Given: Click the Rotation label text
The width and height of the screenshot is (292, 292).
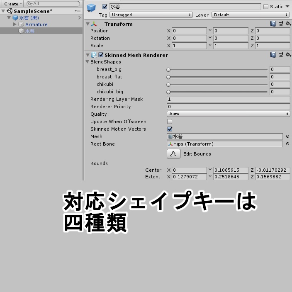Looking at the screenshot, I should pyautogui.click(x=100, y=38).
